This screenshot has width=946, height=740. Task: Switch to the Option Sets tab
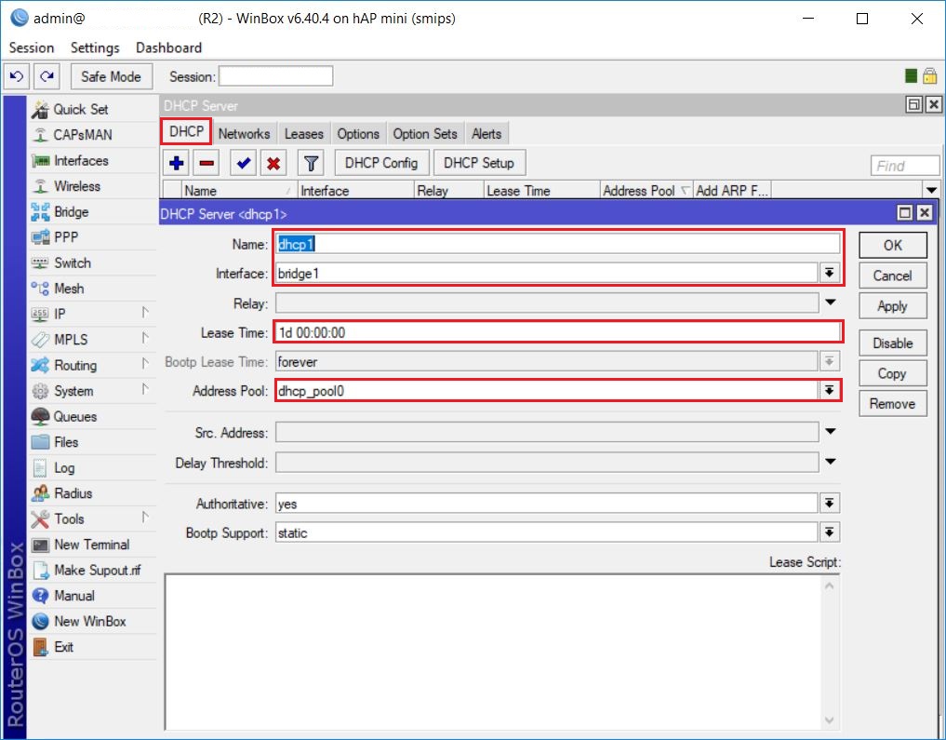(425, 133)
